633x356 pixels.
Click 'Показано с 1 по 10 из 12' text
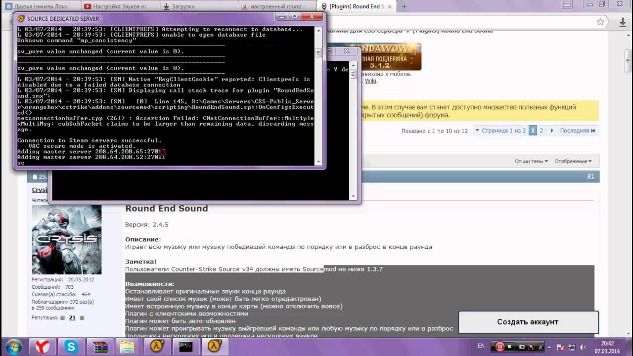(x=435, y=131)
